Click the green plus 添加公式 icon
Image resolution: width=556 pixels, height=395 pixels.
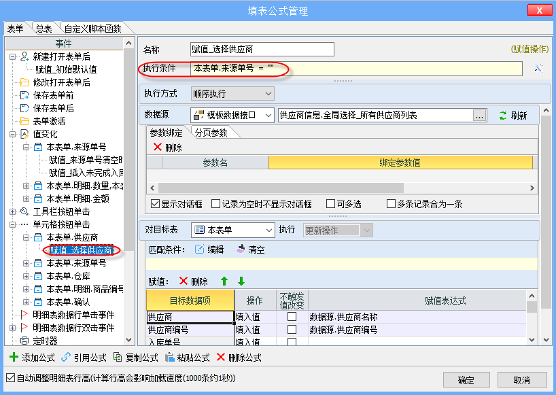pos(14,357)
